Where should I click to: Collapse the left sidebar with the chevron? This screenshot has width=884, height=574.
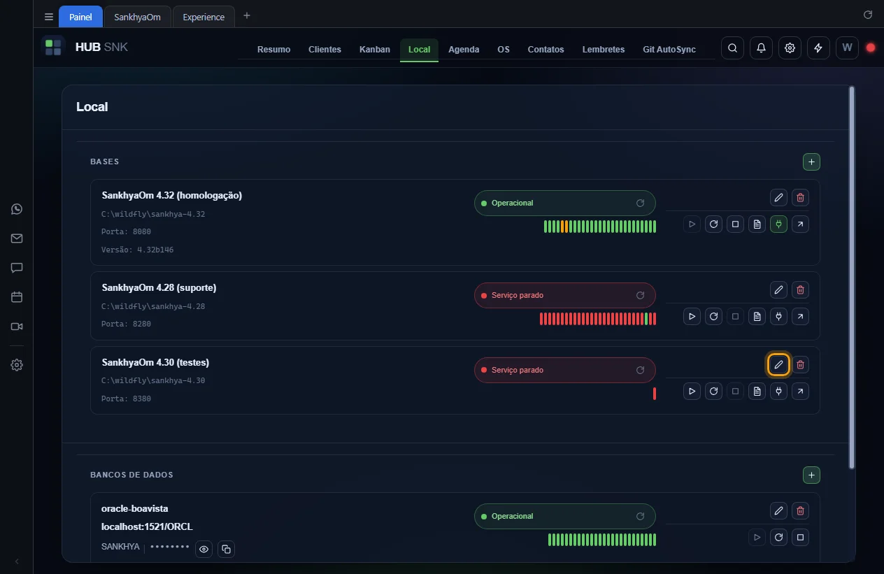17,561
